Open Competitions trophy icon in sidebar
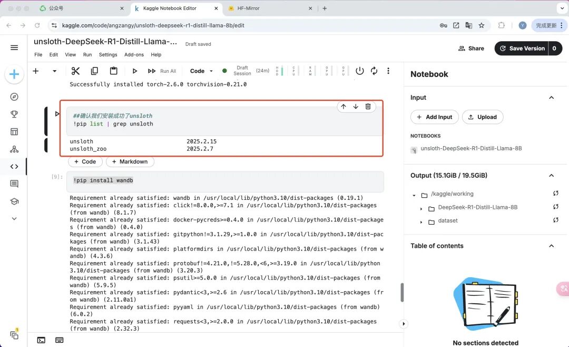The height and width of the screenshot is (347, 569). point(14,114)
